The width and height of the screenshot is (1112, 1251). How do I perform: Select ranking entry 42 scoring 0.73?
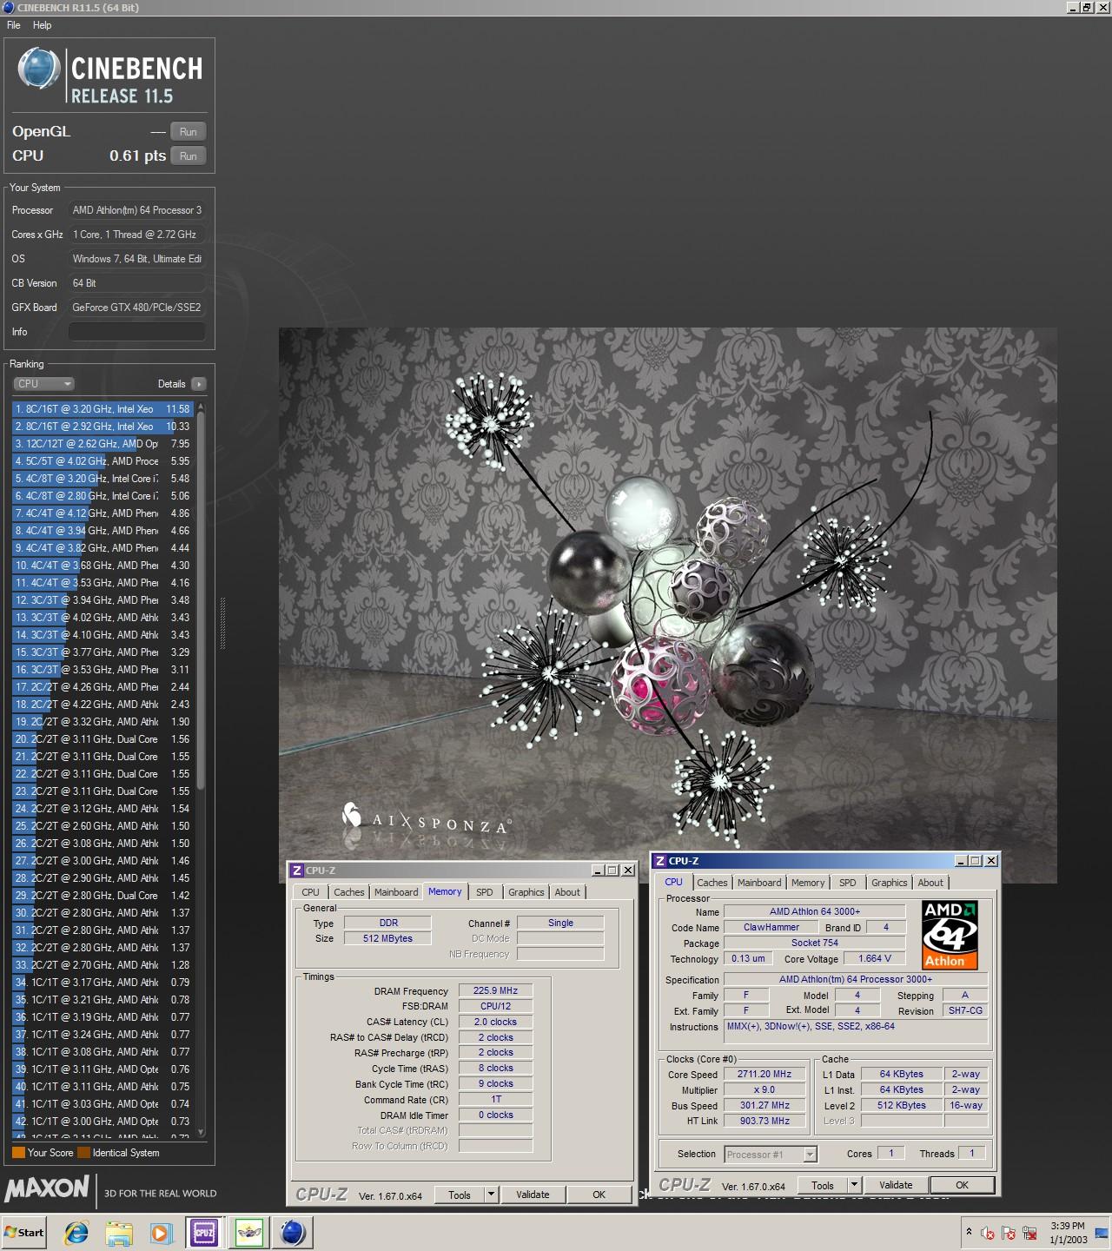[x=103, y=1121]
